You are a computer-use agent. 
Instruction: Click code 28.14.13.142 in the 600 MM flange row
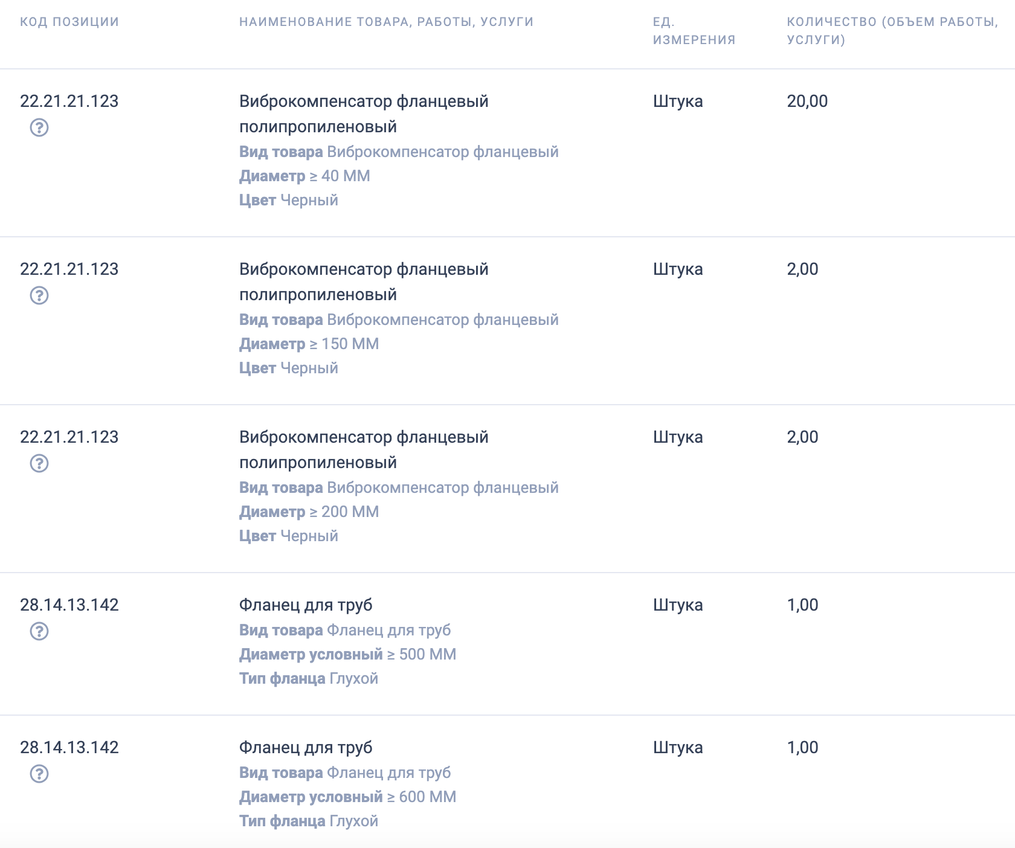pos(69,747)
